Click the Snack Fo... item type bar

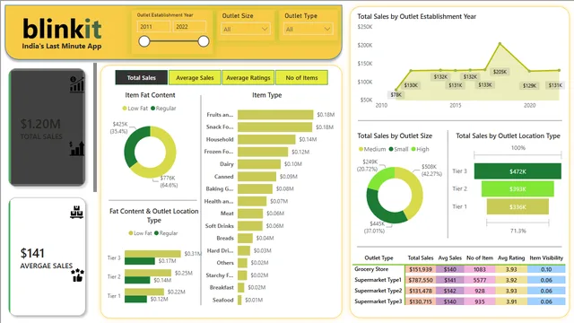(275, 127)
